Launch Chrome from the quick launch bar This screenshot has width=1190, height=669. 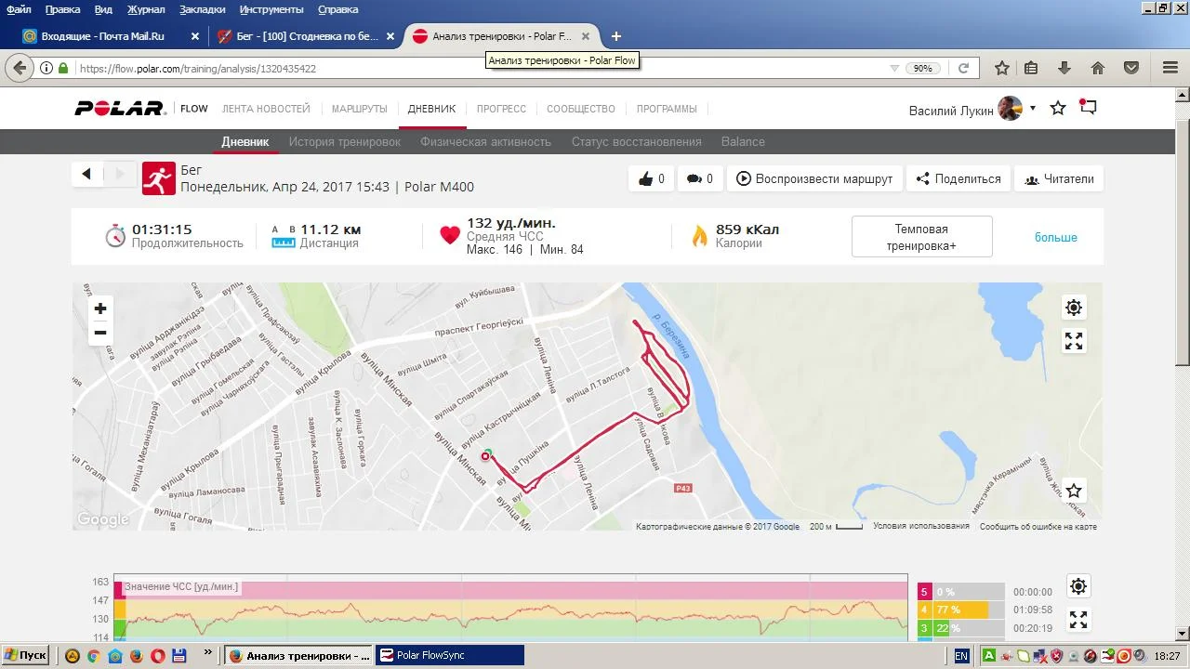(x=94, y=656)
